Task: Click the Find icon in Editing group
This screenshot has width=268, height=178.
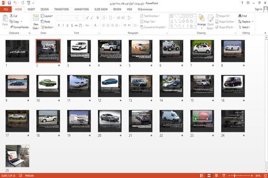Action: (x=240, y=16)
